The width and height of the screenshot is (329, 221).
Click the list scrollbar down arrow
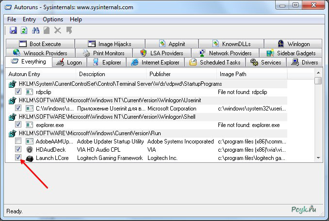click(x=318, y=158)
